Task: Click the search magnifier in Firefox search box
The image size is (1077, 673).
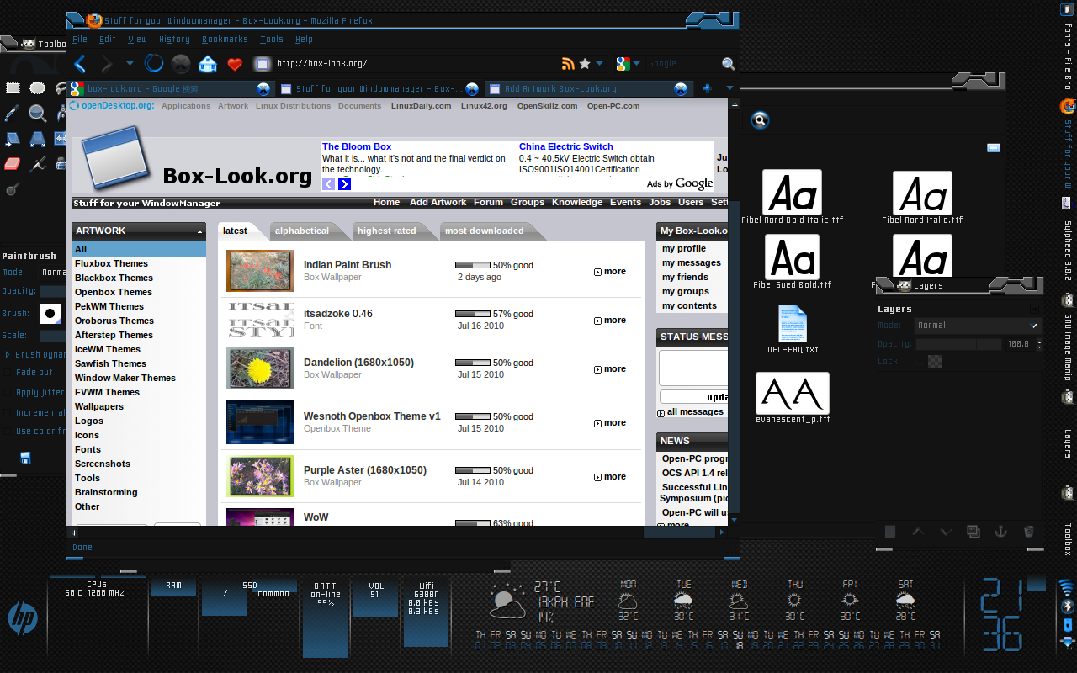Action: click(x=729, y=64)
